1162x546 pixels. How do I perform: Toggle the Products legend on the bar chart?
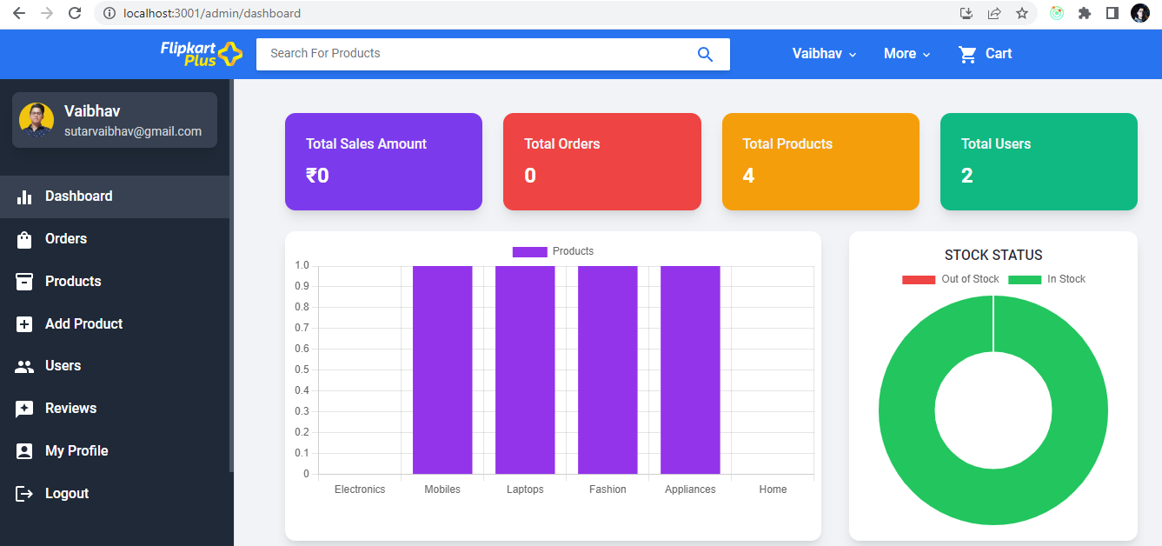[x=552, y=250]
